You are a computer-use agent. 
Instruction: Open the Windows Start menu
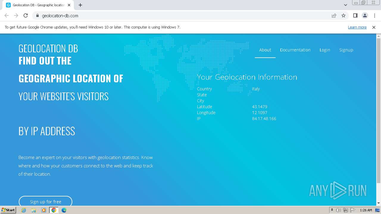pos(8,210)
